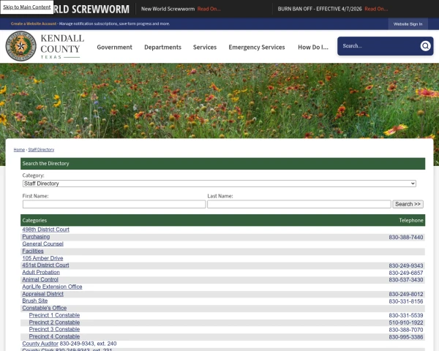Click the Categories column header
Image resolution: width=439 pixels, height=351 pixels.
point(34,221)
